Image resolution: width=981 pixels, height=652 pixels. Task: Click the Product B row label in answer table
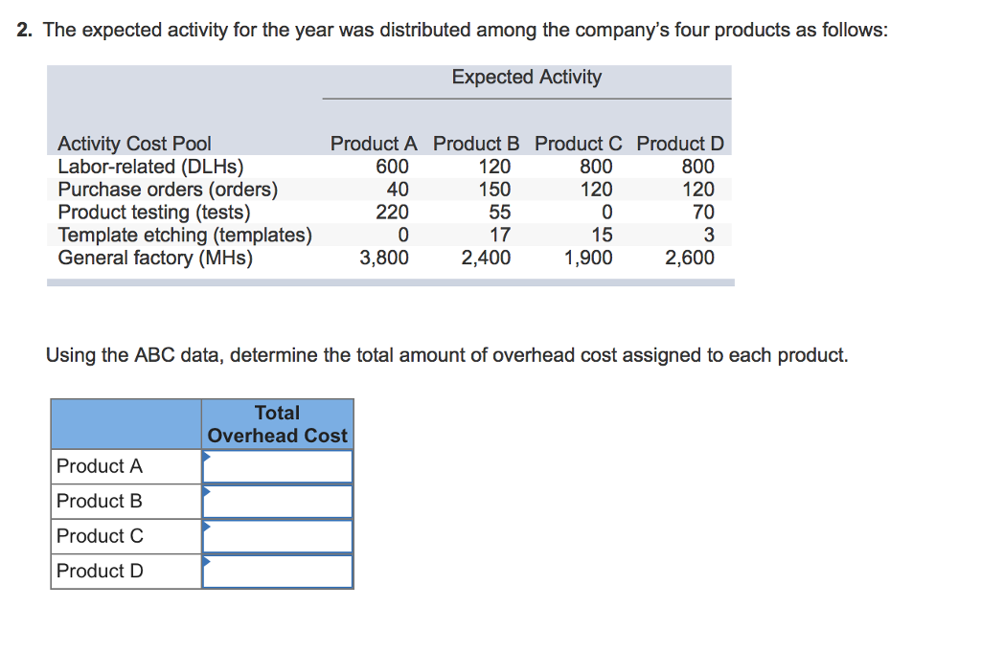[100, 502]
